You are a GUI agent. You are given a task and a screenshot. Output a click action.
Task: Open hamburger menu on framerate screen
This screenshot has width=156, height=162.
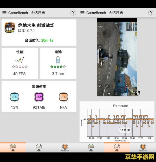click(x=82, y=13)
